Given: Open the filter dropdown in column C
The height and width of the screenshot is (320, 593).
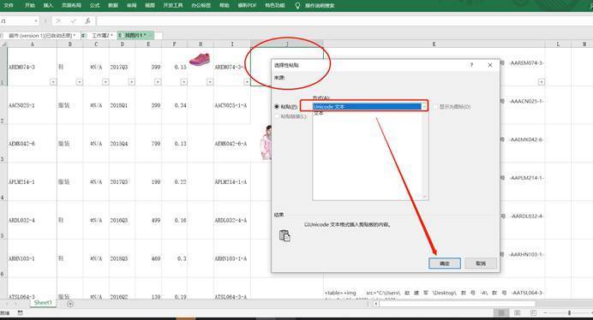Looking at the screenshot, I should [105, 81].
